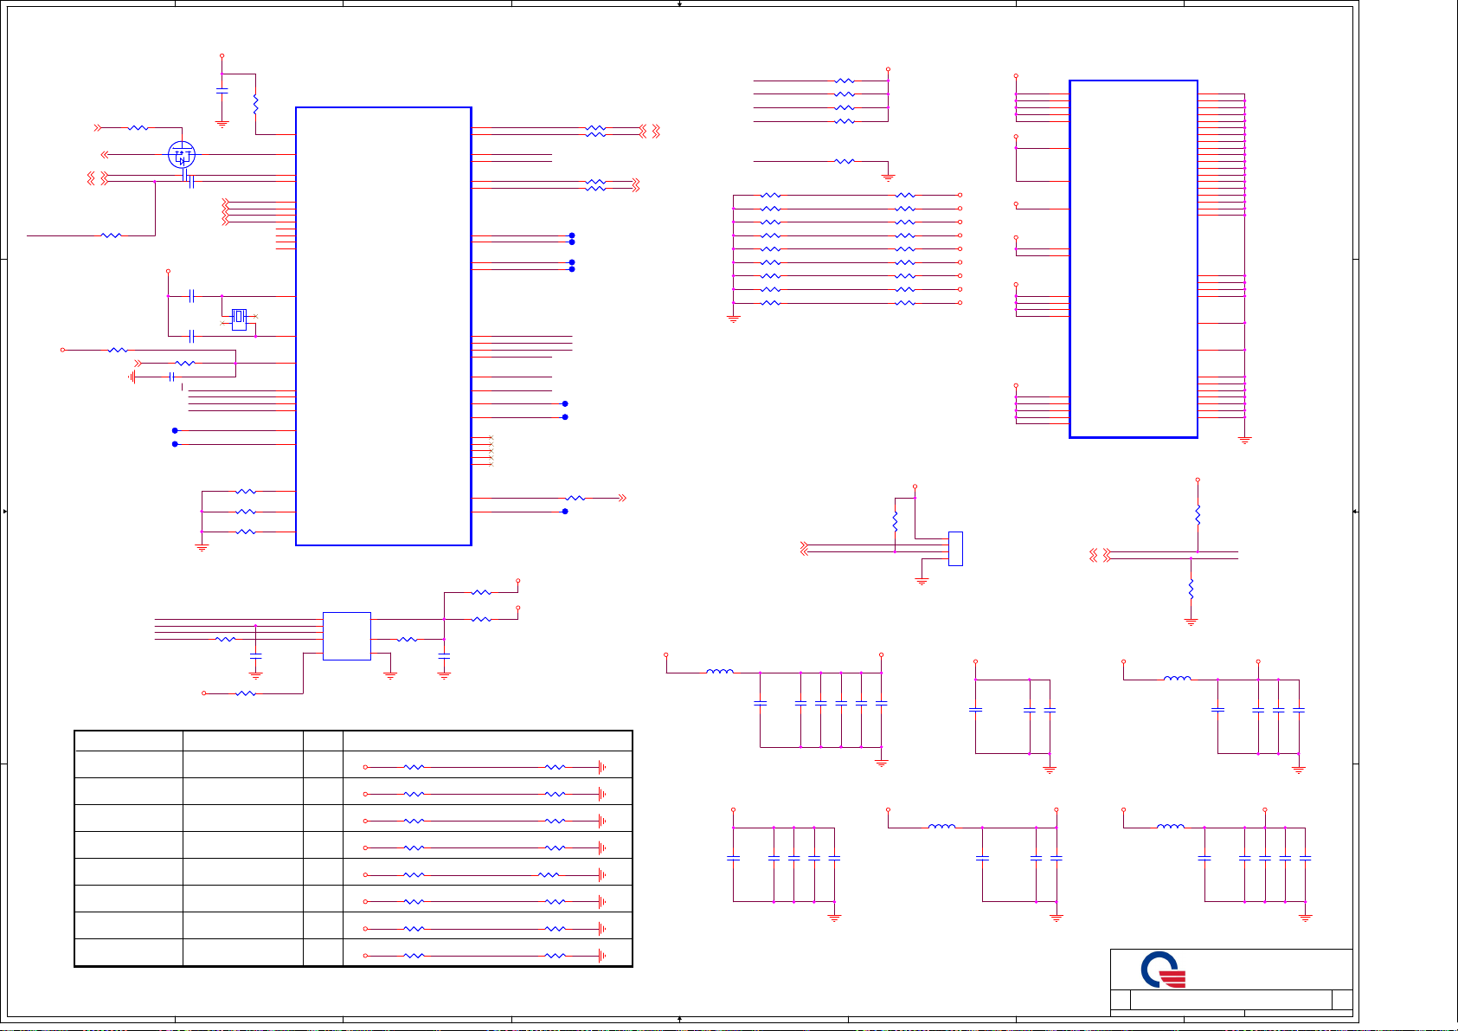Click the crystal oscillator symbol
The image size is (1458, 1031).
pos(240,319)
